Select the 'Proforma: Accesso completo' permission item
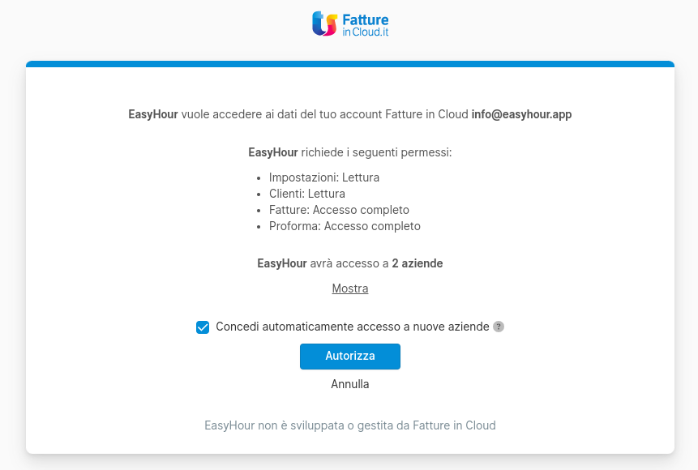Image resolution: width=698 pixels, height=470 pixels. [345, 226]
